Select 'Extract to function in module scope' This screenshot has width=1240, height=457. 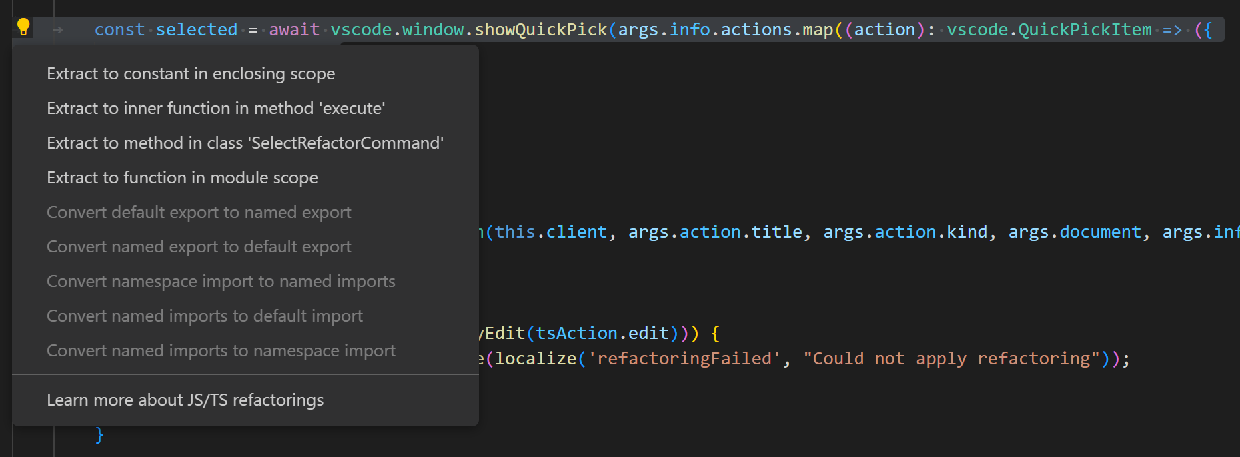pos(182,178)
